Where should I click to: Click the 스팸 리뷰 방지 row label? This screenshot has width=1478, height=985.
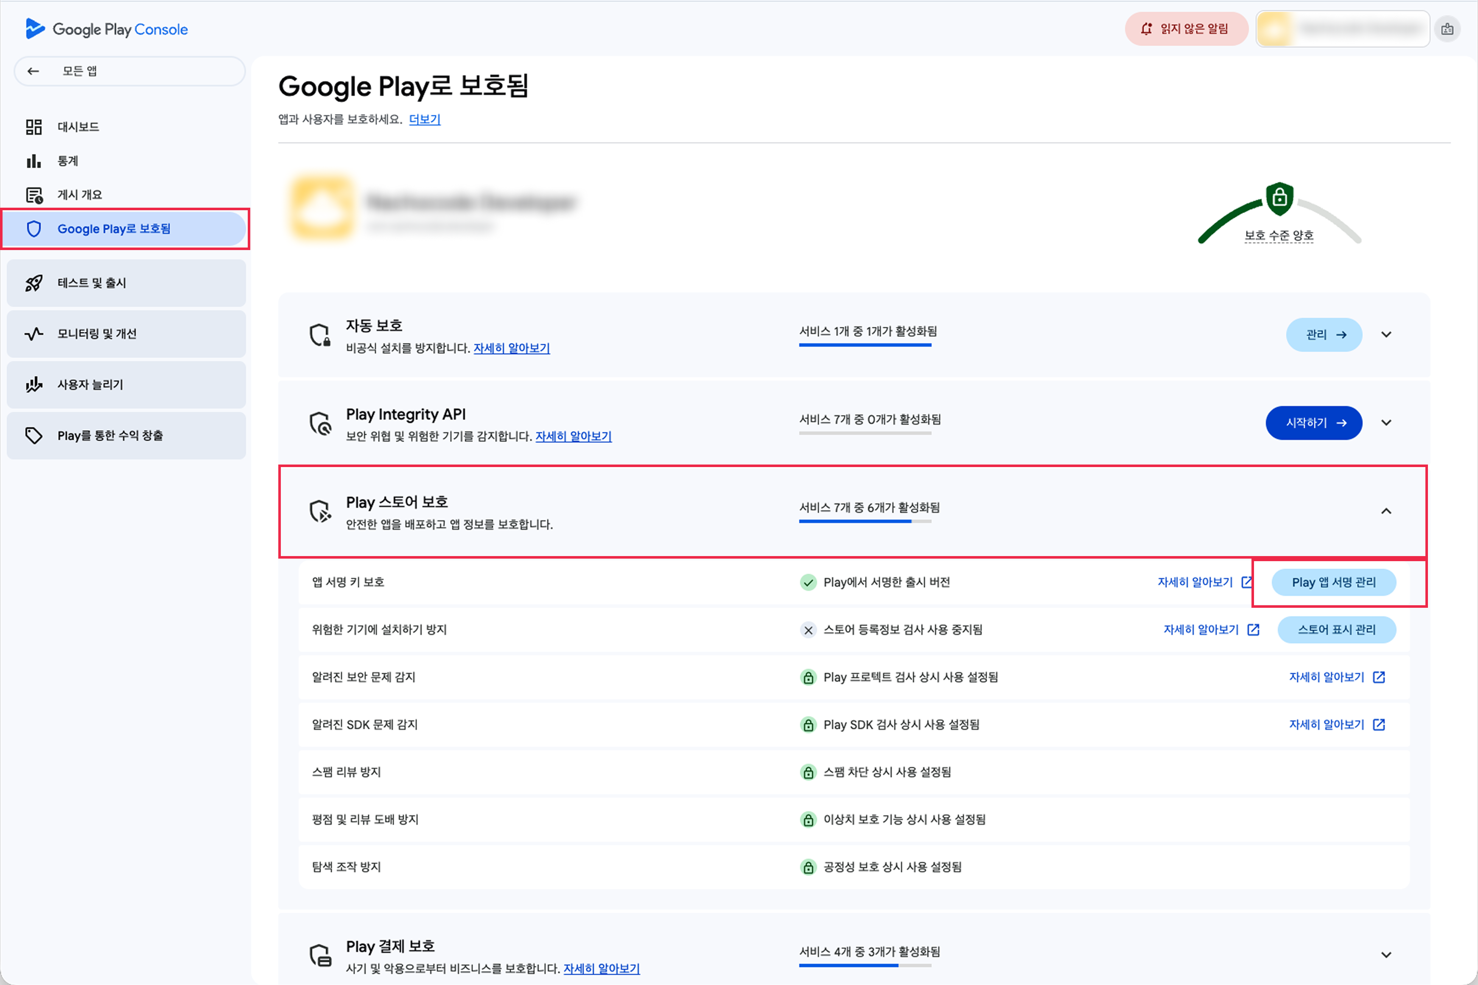[347, 772]
